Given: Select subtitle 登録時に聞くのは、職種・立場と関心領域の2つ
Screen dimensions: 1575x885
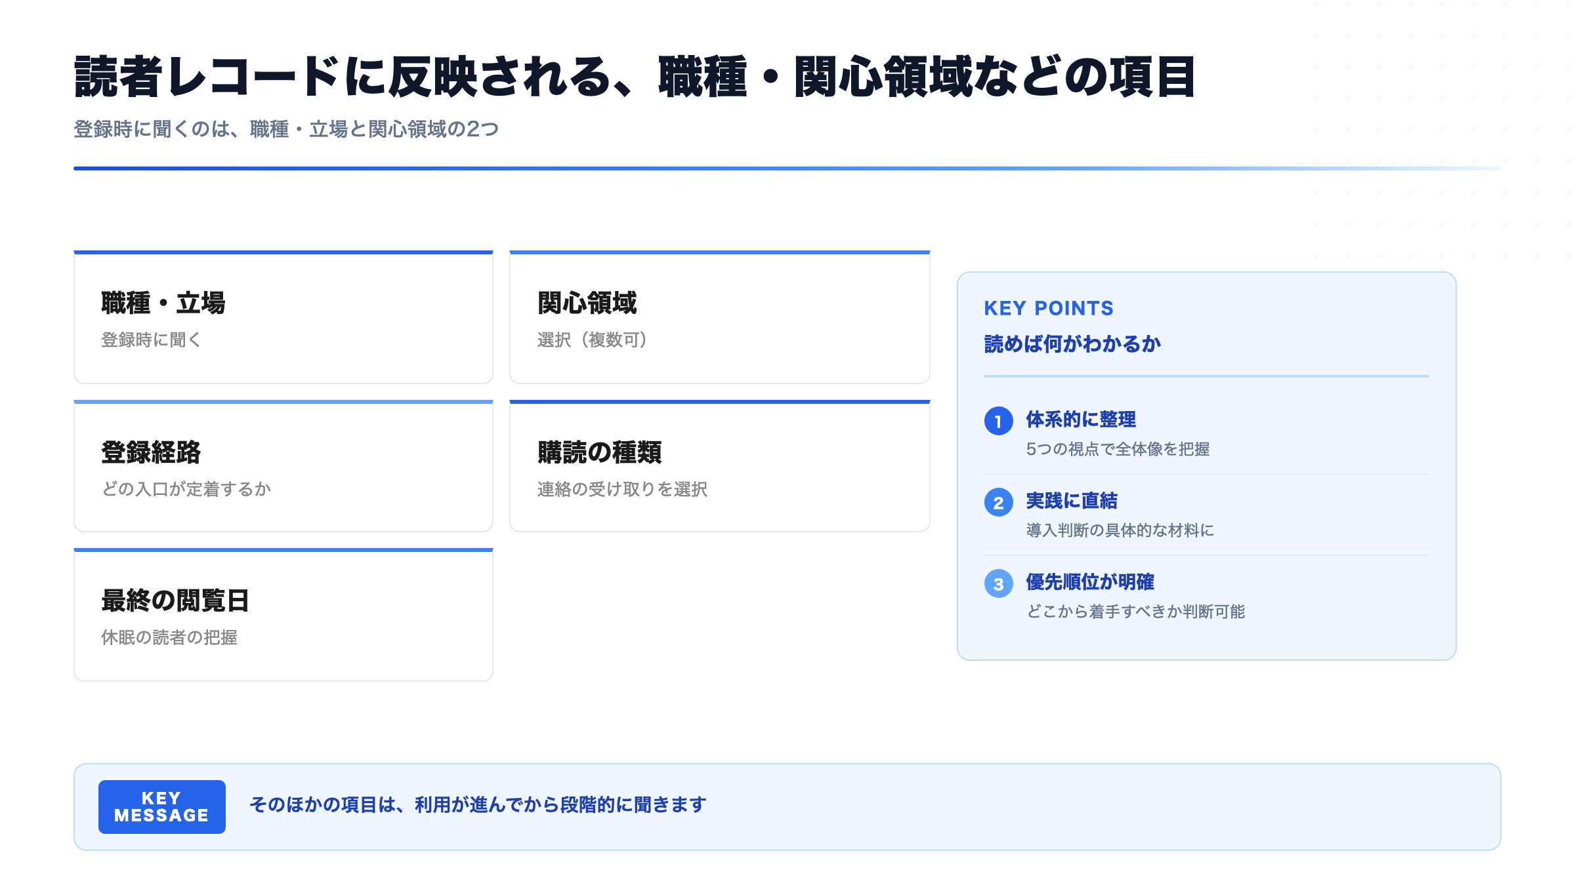Looking at the screenshot, I should pos(286,129).
